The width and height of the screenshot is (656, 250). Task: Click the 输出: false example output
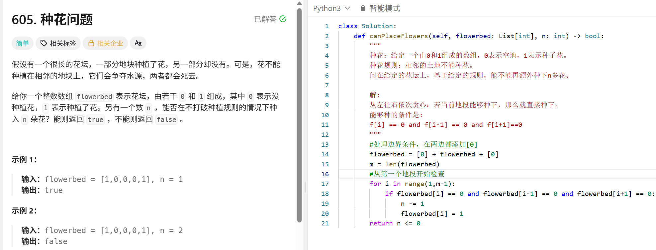(x=44, y=241)
